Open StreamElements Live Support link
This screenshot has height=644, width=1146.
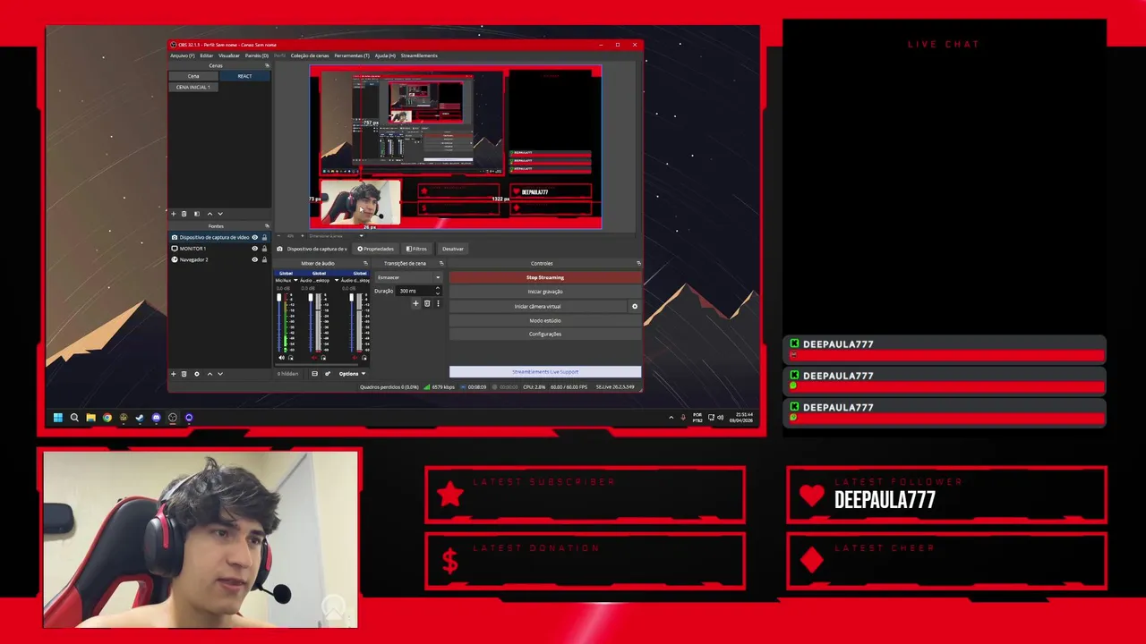click(545, 372)
